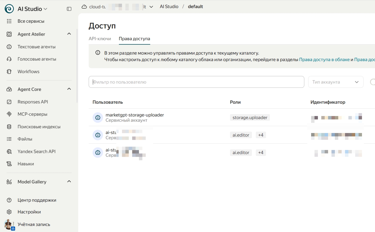375x232 pixels.
Task: Collapse the Agent Atelier section
Action: click(69, 34)
